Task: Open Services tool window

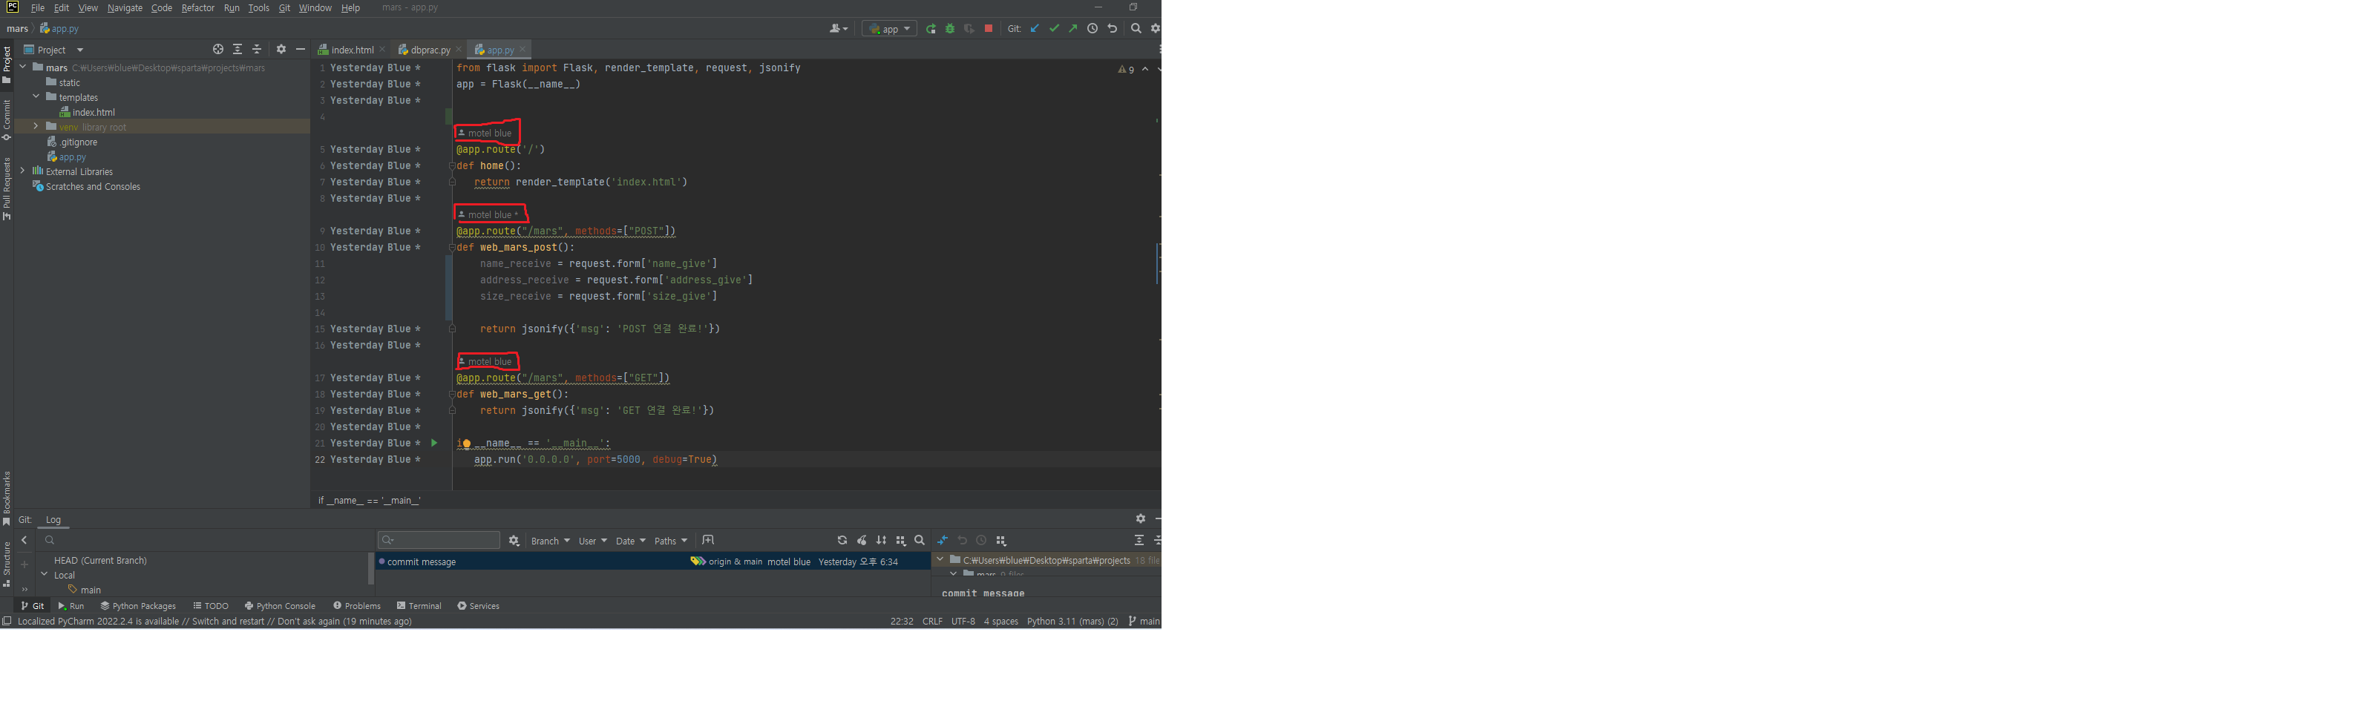Action: pyautogui.click(x=479, y=605)
